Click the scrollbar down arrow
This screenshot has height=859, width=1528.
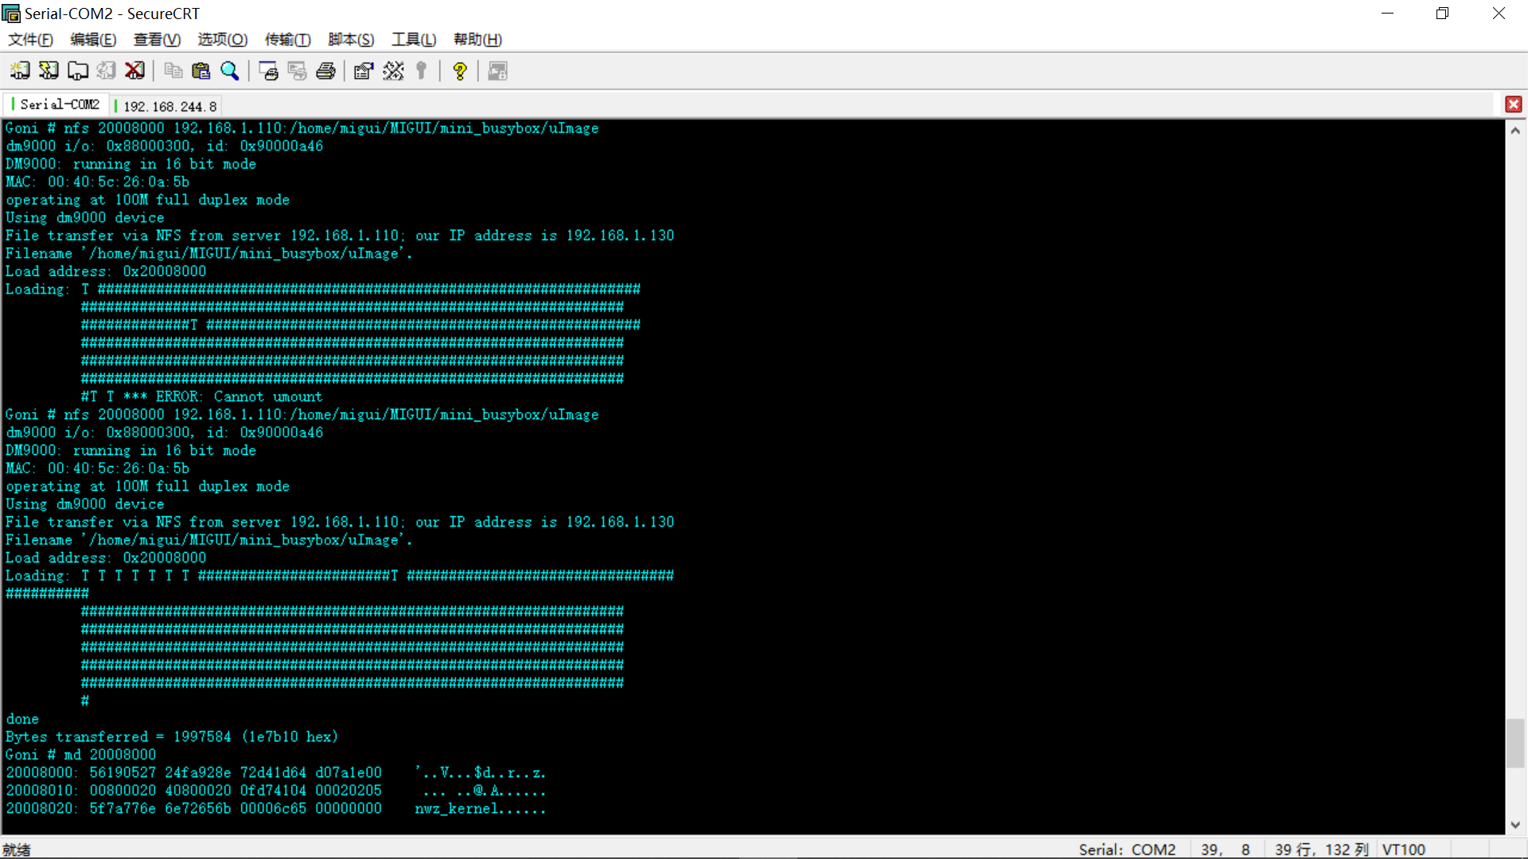(1515, 825)
